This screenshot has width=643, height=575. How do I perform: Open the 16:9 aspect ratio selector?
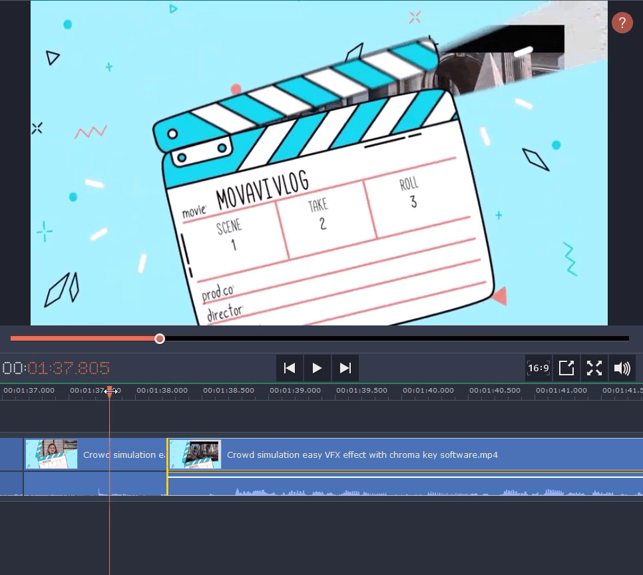coord(538,368)
